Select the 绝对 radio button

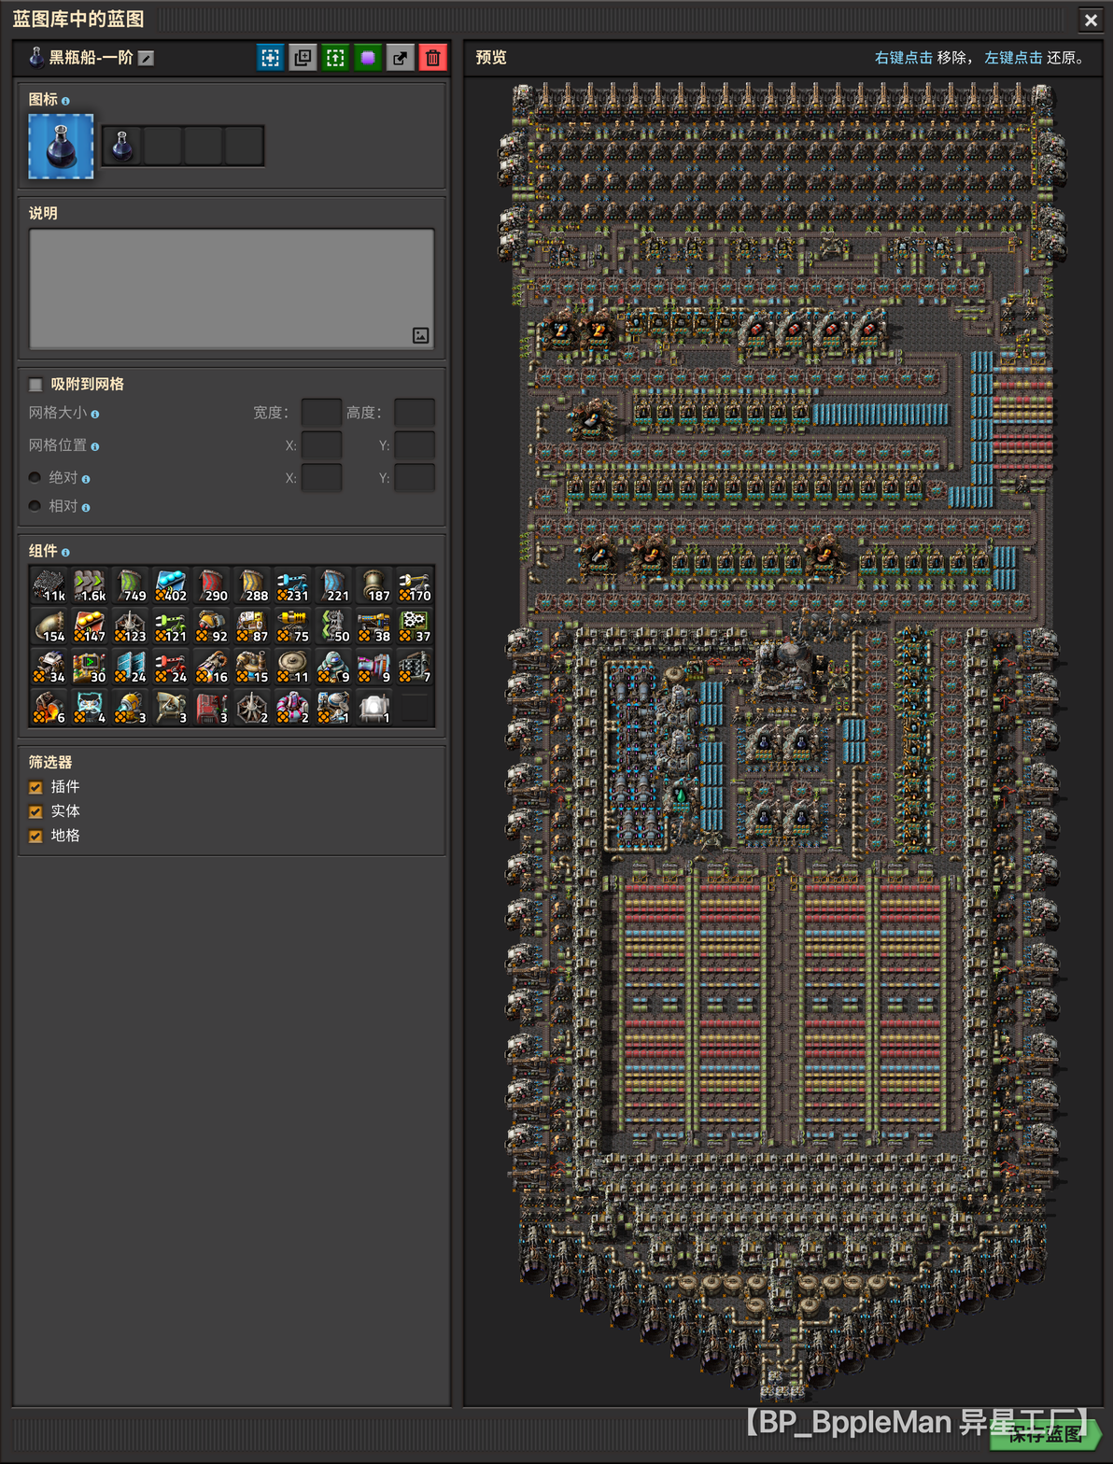coord(35,478)
